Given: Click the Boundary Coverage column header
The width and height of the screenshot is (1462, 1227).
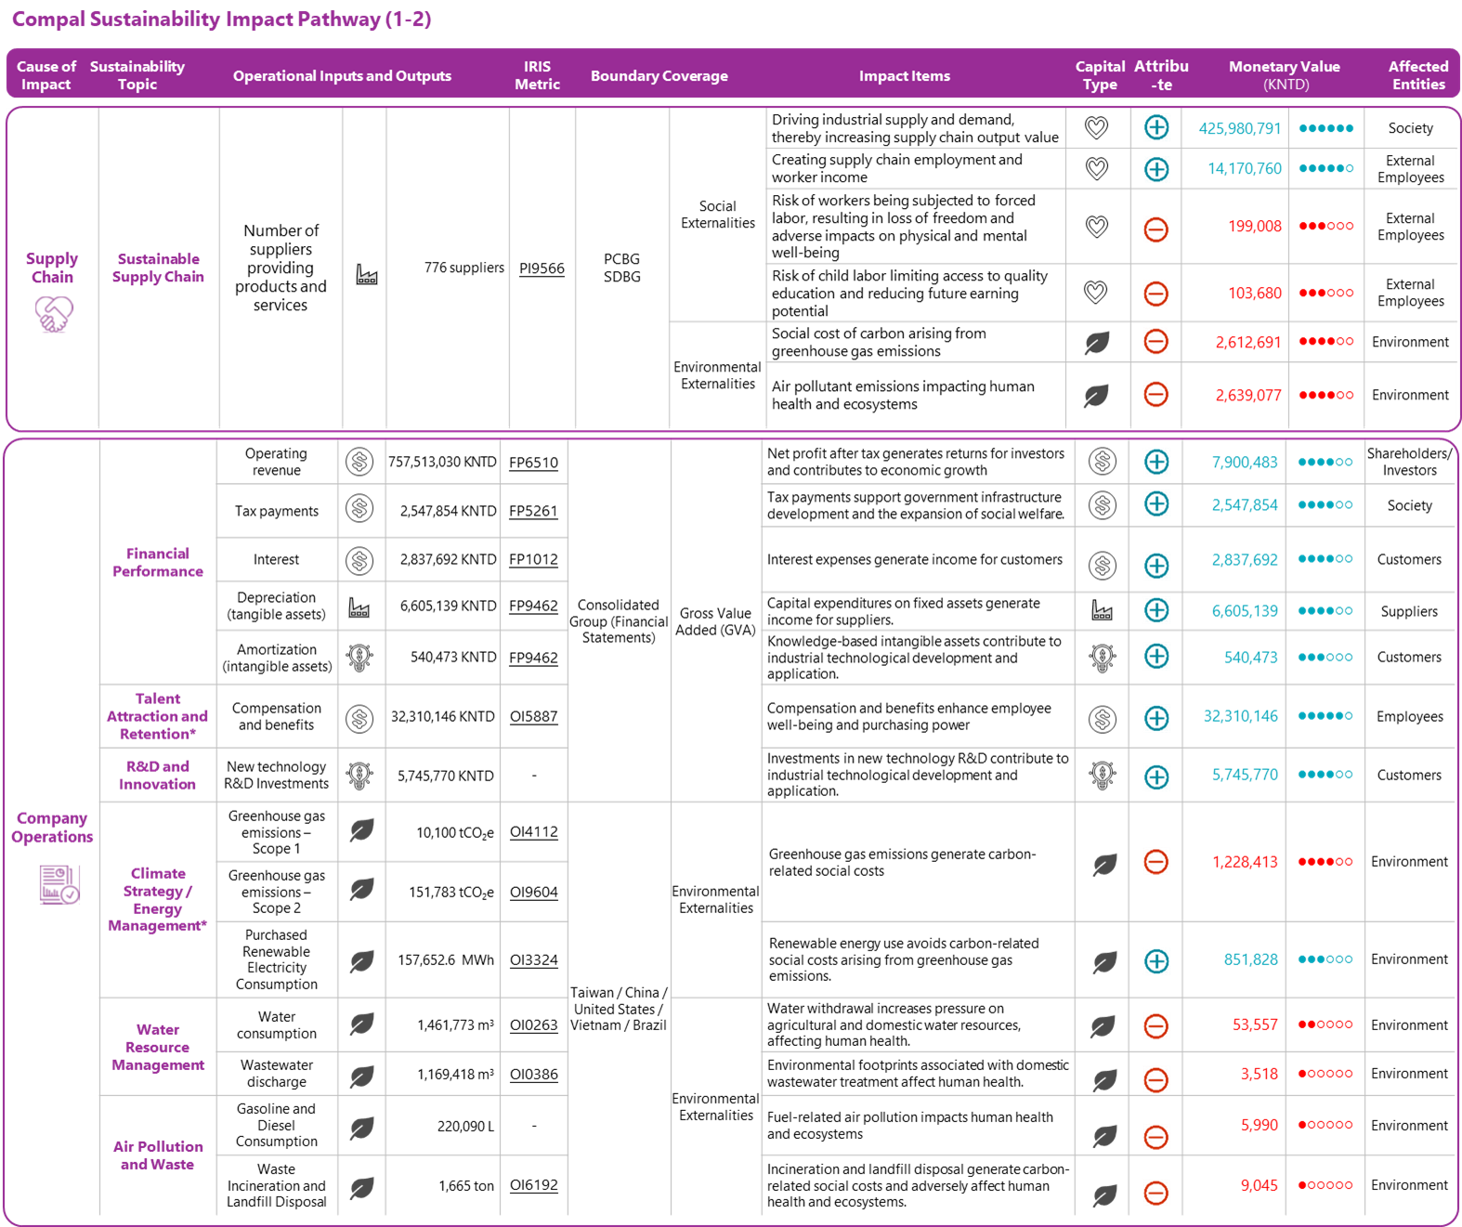Looking at the screenshot, I should [659, 76].
